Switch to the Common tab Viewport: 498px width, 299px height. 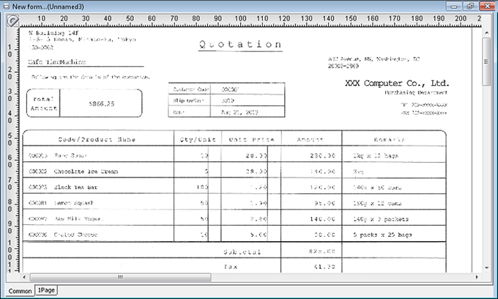tap(20, 291)
